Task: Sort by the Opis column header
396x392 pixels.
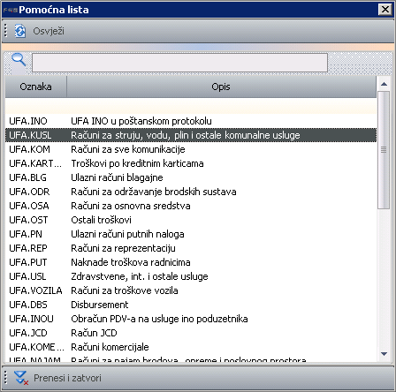Action: tap(221, 87)
